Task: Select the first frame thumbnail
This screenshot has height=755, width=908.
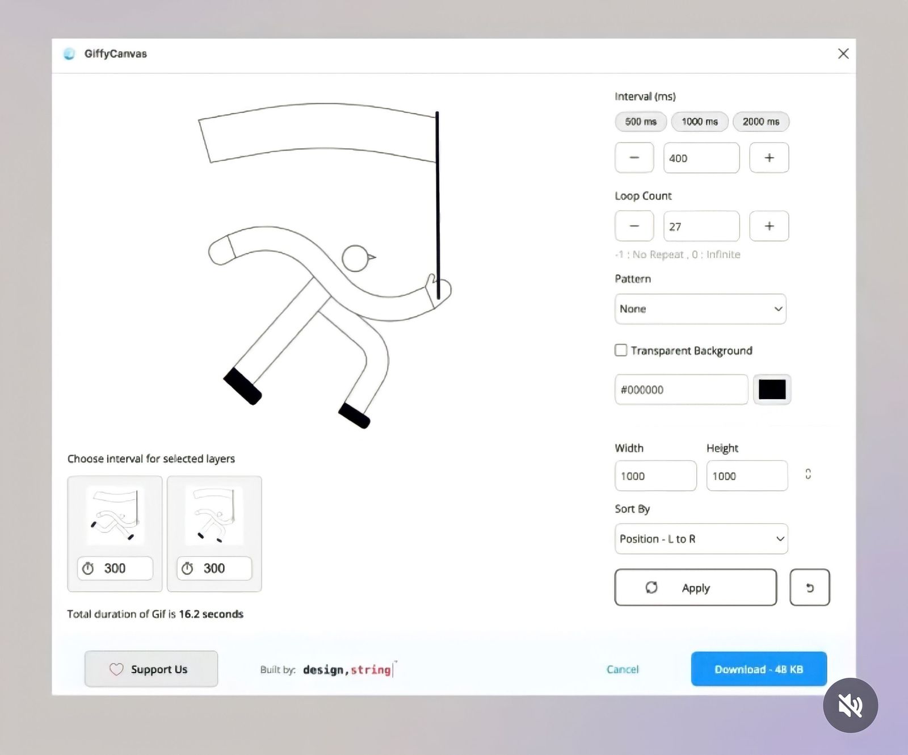Action: coord(115,516)
